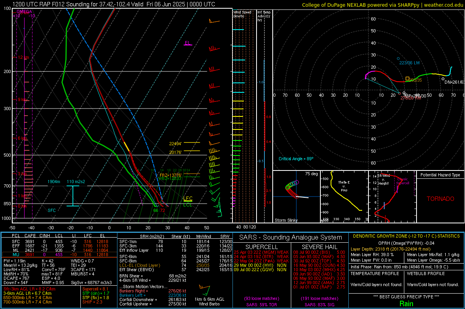The image size is (465, 309).
Task: Click the SARS: 83% SIG result
Action: point(319,305)
